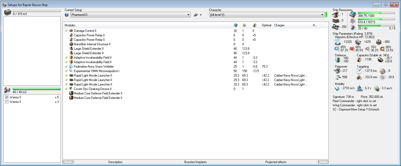This screenshot has width=401, height=166.
Task: Toggle Covert Ops Cloaking Device active checkmark
Action: tap(66, 89)
